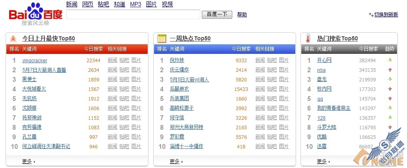Viewport: 407px width, 168px height.
Task: Click the green trend arrow for 盘龙
Action: [389, 79]
